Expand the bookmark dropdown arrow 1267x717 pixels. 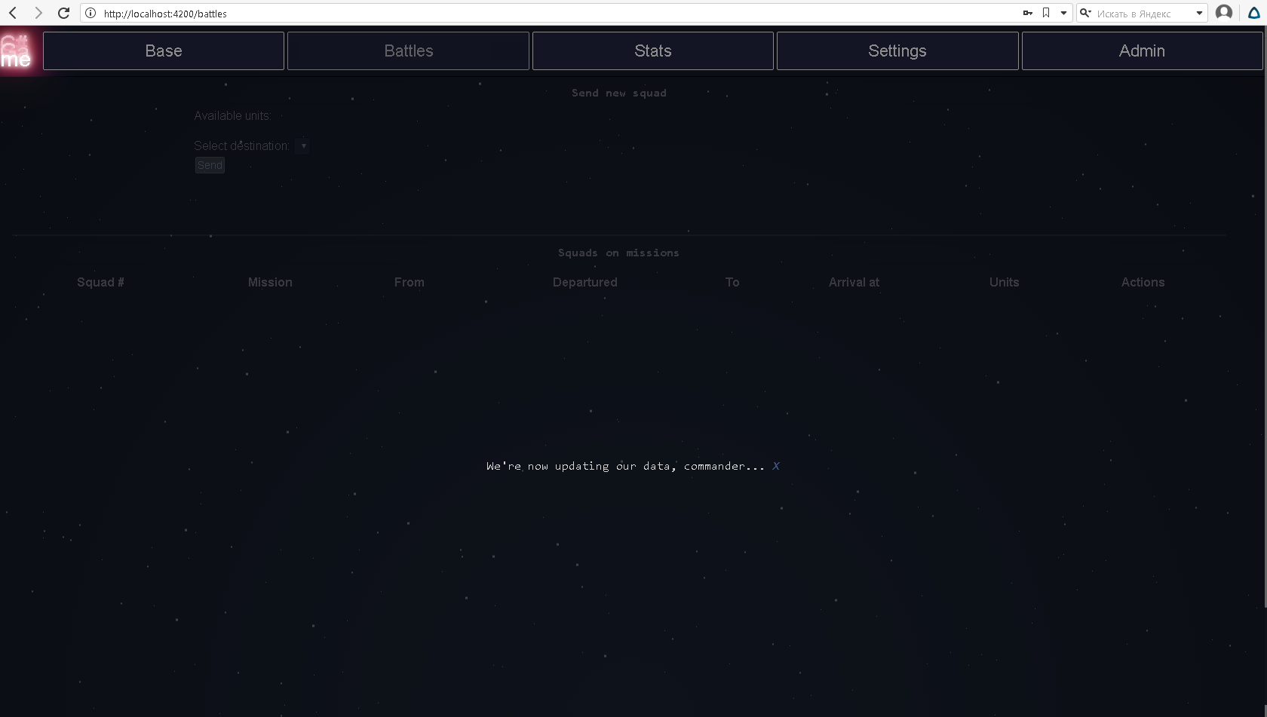[1063, 13]
